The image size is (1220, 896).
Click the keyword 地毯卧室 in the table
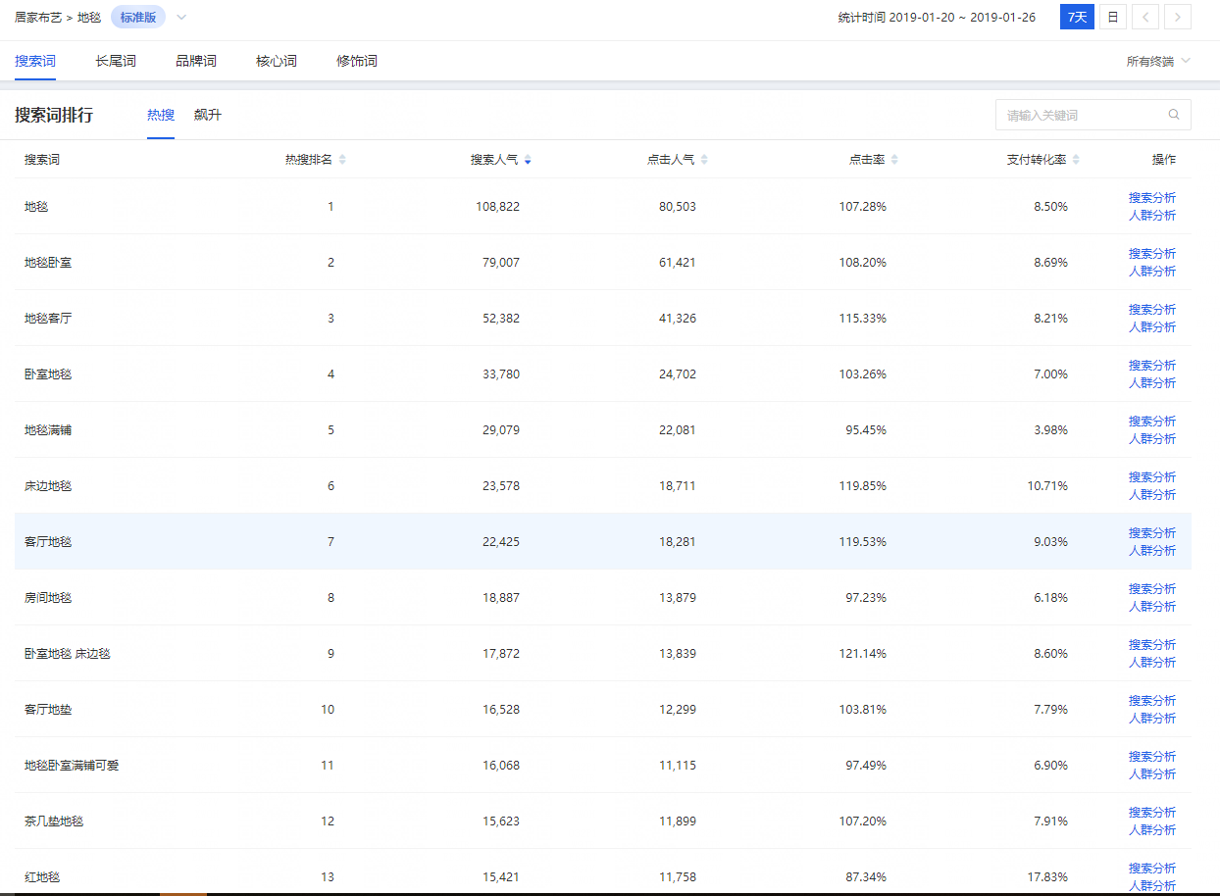48,262
